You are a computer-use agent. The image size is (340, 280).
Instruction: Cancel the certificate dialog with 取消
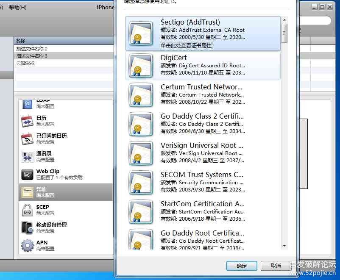pos(276,266)
